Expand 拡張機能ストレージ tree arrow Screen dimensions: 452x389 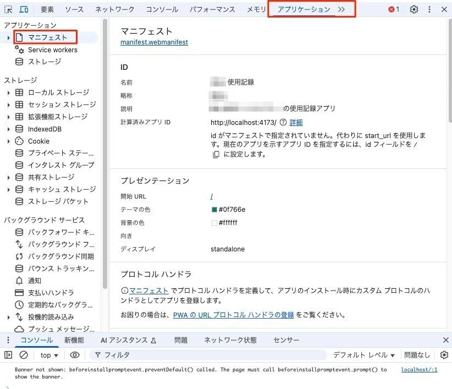tap(8, 117)
